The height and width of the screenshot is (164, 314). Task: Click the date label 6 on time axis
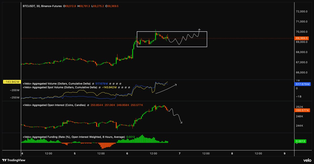click(x=127, y=153)
